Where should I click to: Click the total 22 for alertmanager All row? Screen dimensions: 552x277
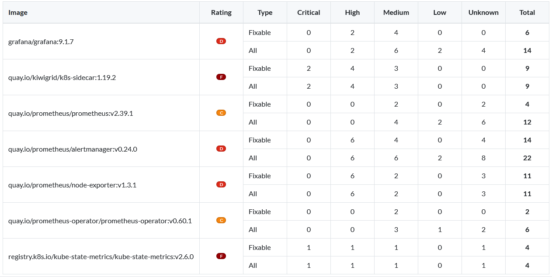(527, 158)
